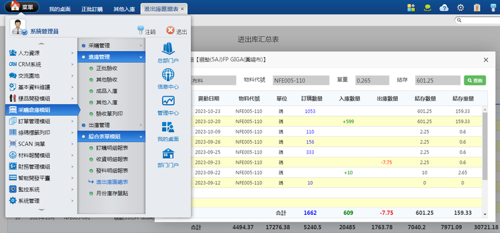Open 成品入庫 submenu item
The width and height of the screenshot is (500, 233).
(x=107, y=91)
